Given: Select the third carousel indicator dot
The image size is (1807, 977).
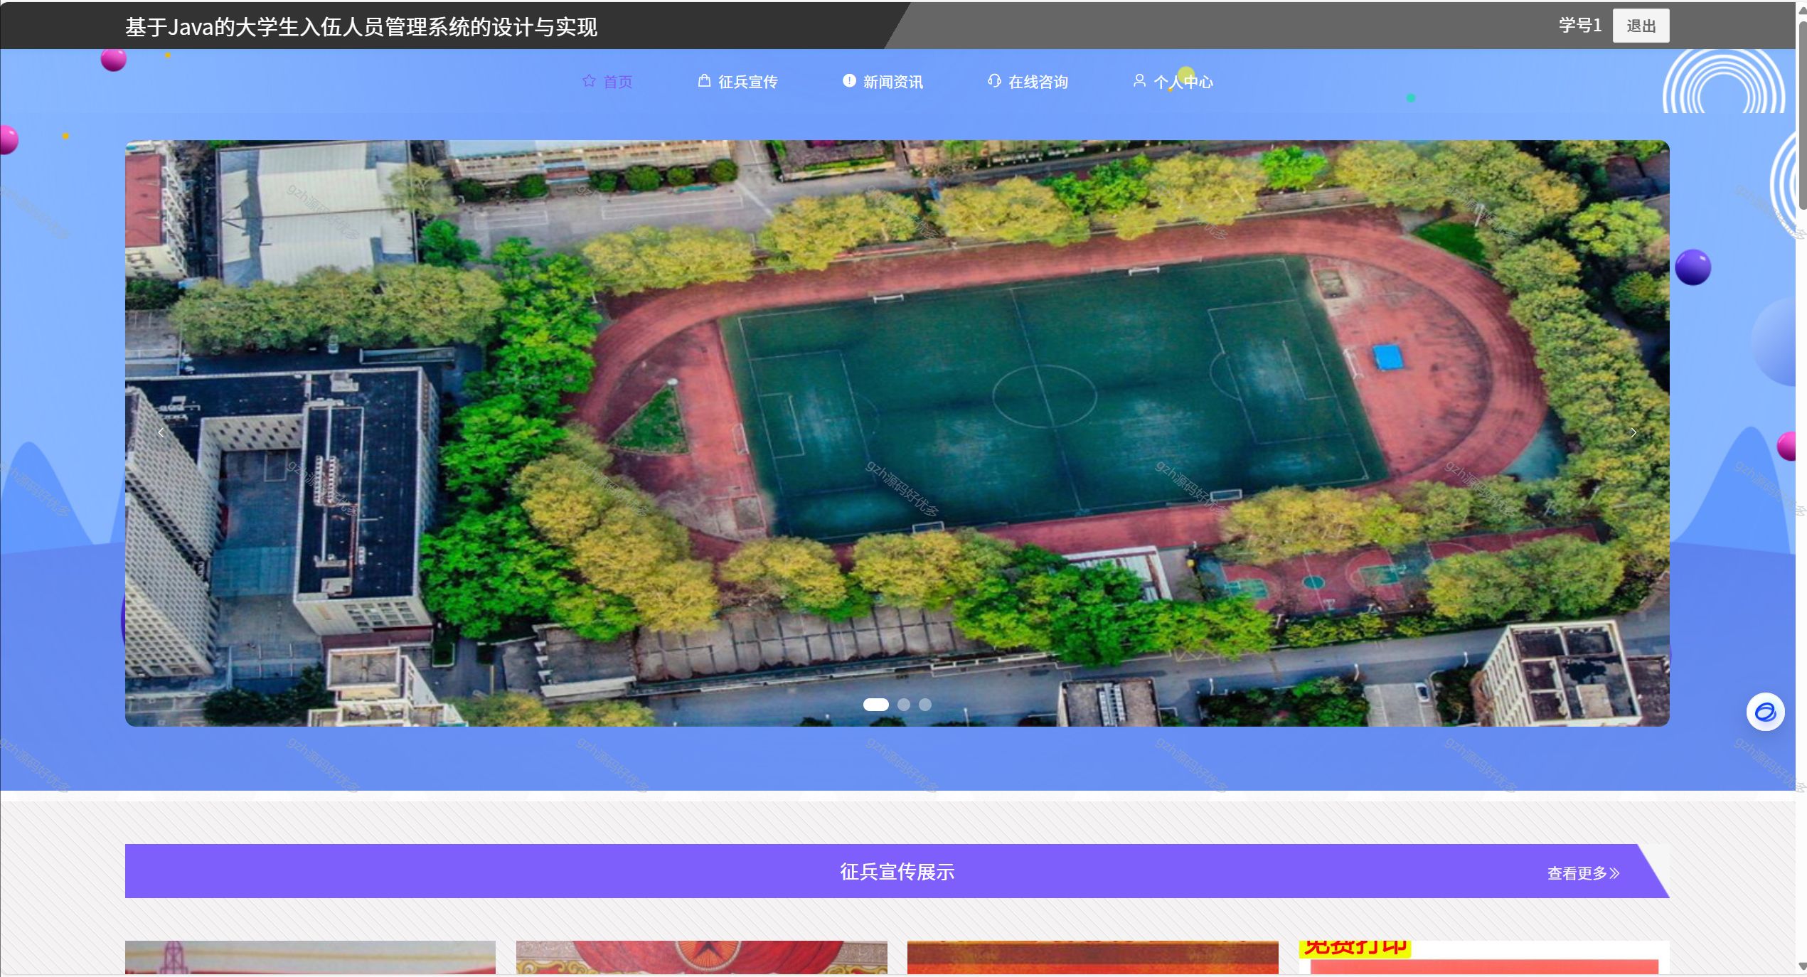Looking at the screenshot, I should (x=925, y=705).
